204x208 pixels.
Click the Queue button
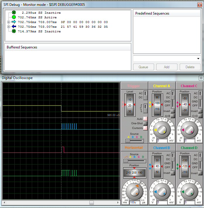pyautogui.click(x=144, y=67)
